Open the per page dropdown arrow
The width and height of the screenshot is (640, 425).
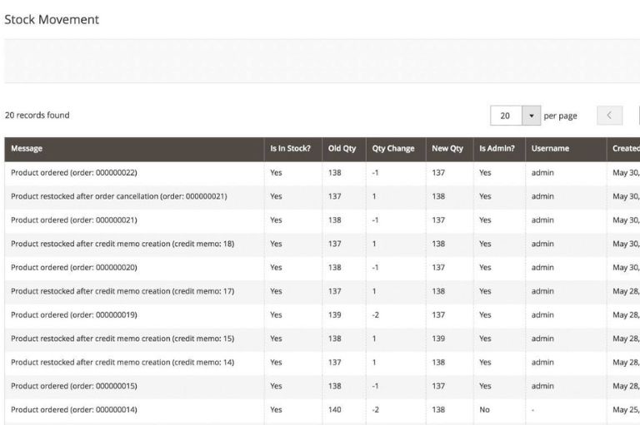(x=531, y=116)
